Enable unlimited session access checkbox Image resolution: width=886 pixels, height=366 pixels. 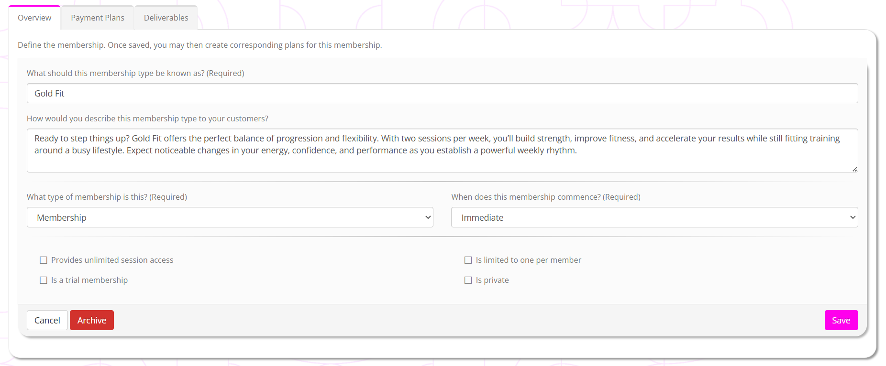coord(44,260)
